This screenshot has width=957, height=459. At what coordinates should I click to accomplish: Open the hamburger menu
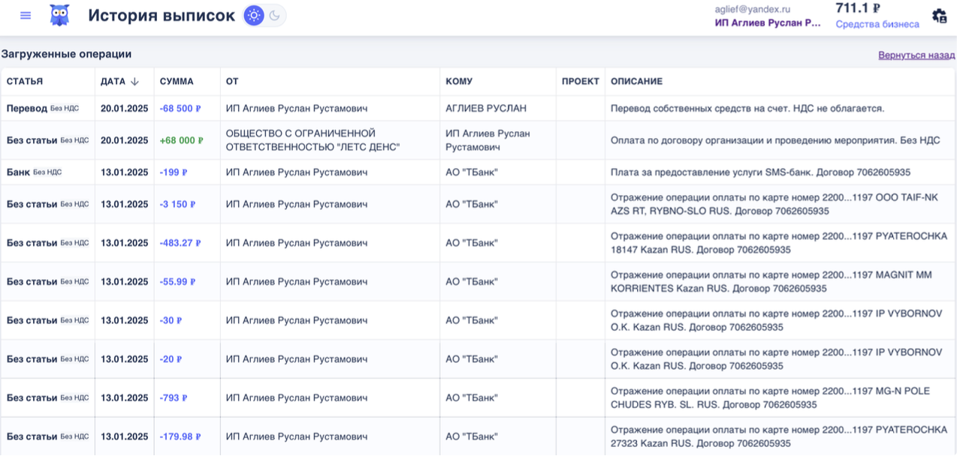(x=26, y=16)
